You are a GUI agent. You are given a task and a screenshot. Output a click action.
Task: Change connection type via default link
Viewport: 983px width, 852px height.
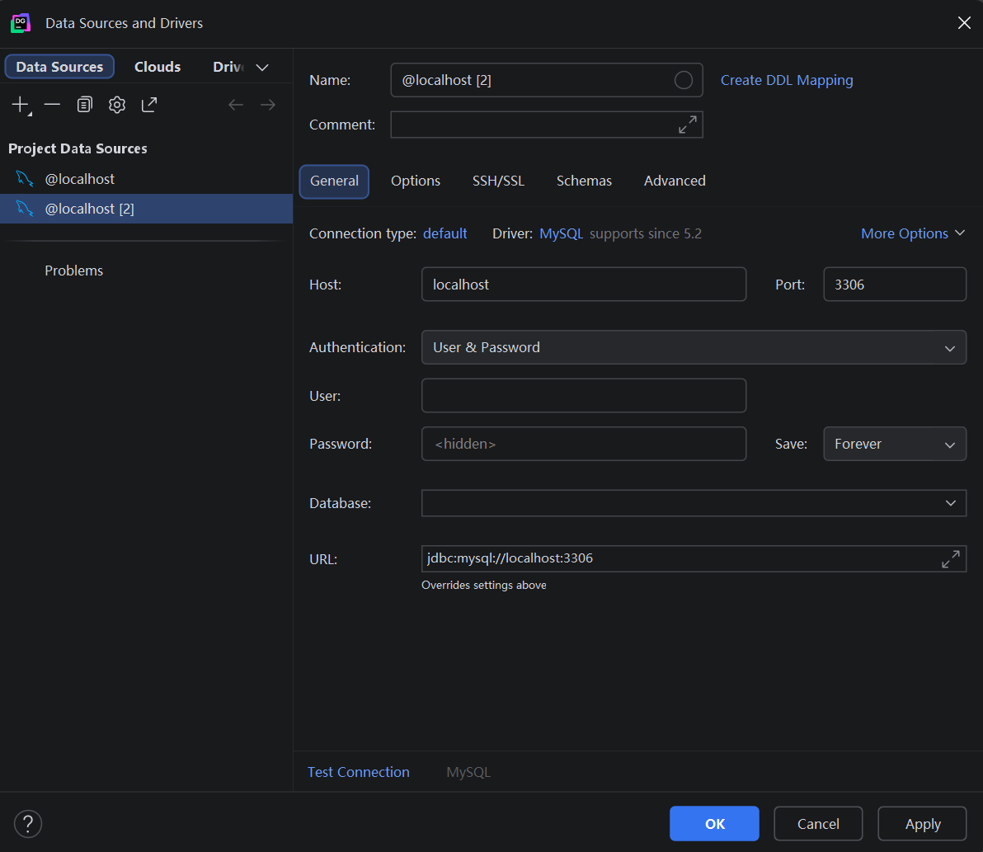[445, 234]
